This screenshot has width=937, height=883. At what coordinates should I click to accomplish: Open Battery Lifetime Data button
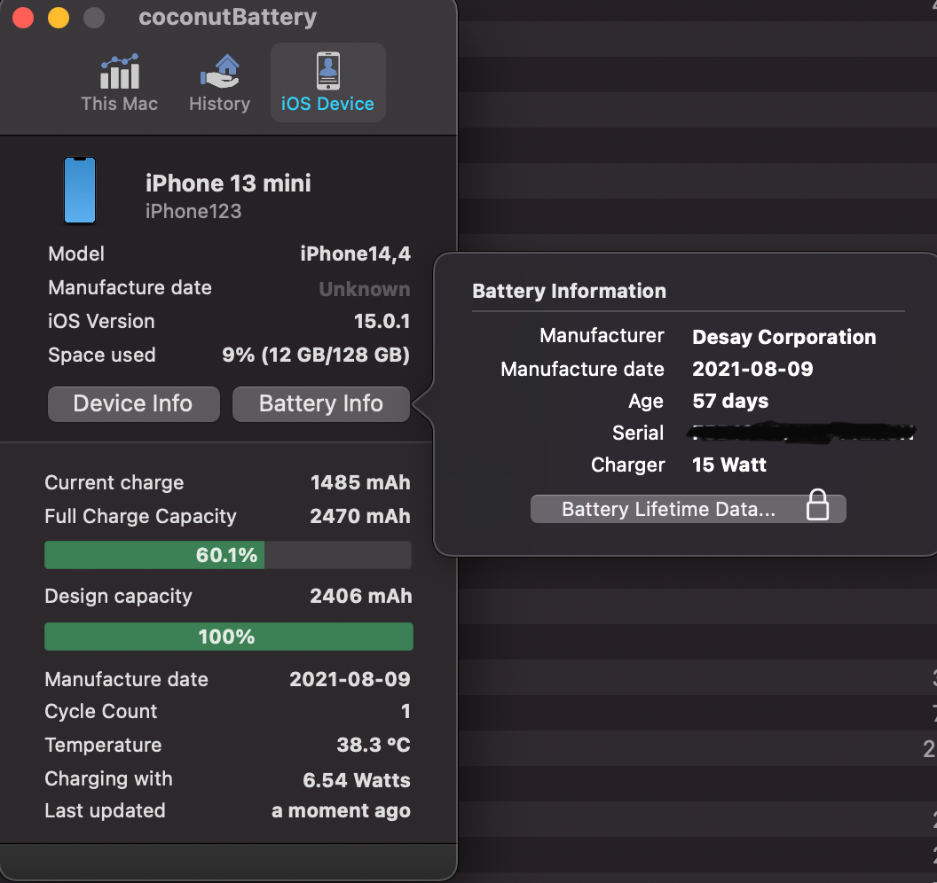pos(688,509)
